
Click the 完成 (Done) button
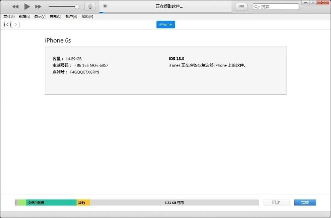pos(305,202)
